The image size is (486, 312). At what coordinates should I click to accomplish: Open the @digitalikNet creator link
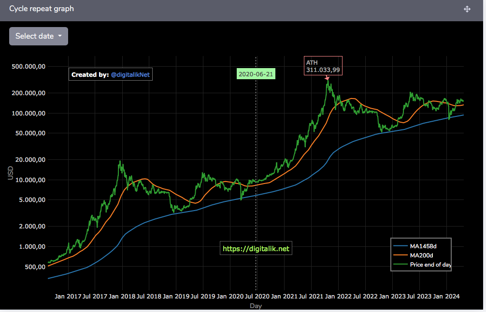click(130, 75)
